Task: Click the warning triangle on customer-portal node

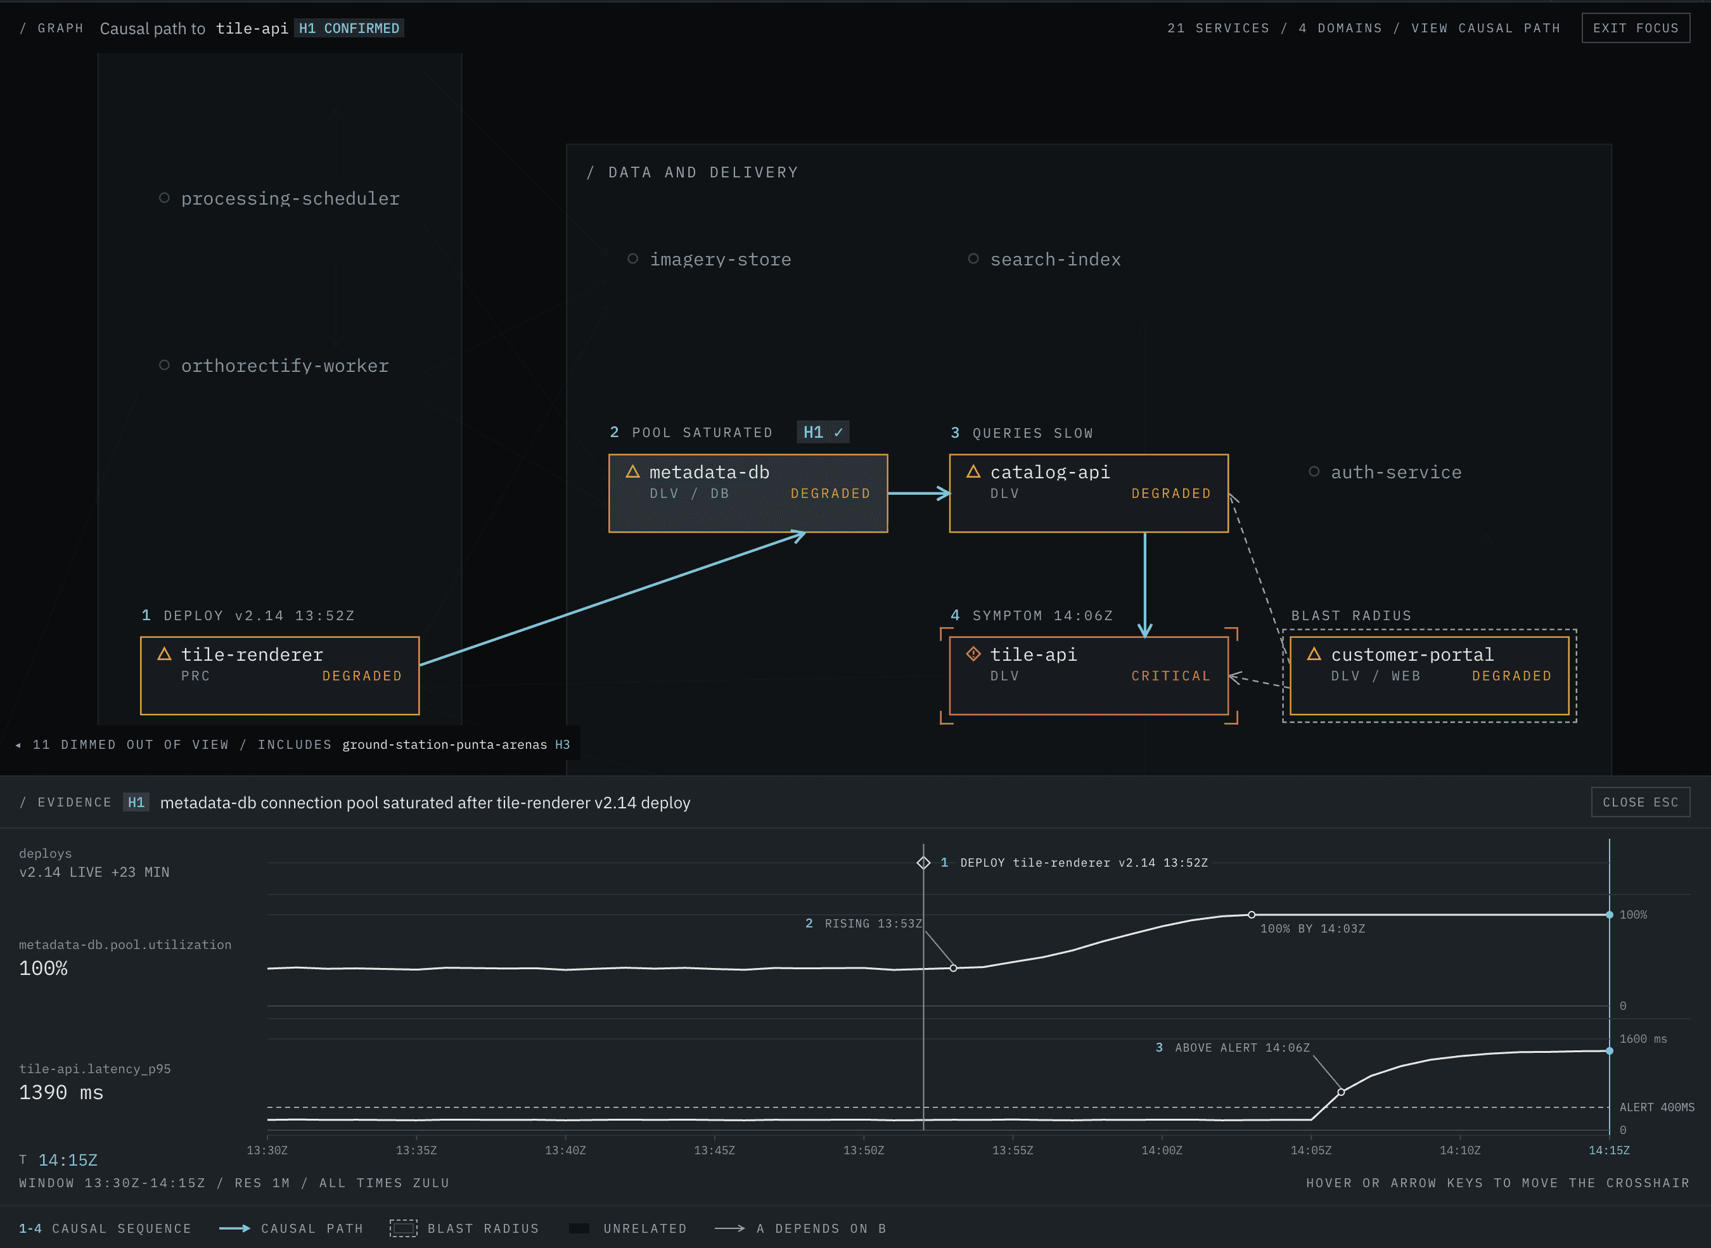Action: click(1314, 654)
